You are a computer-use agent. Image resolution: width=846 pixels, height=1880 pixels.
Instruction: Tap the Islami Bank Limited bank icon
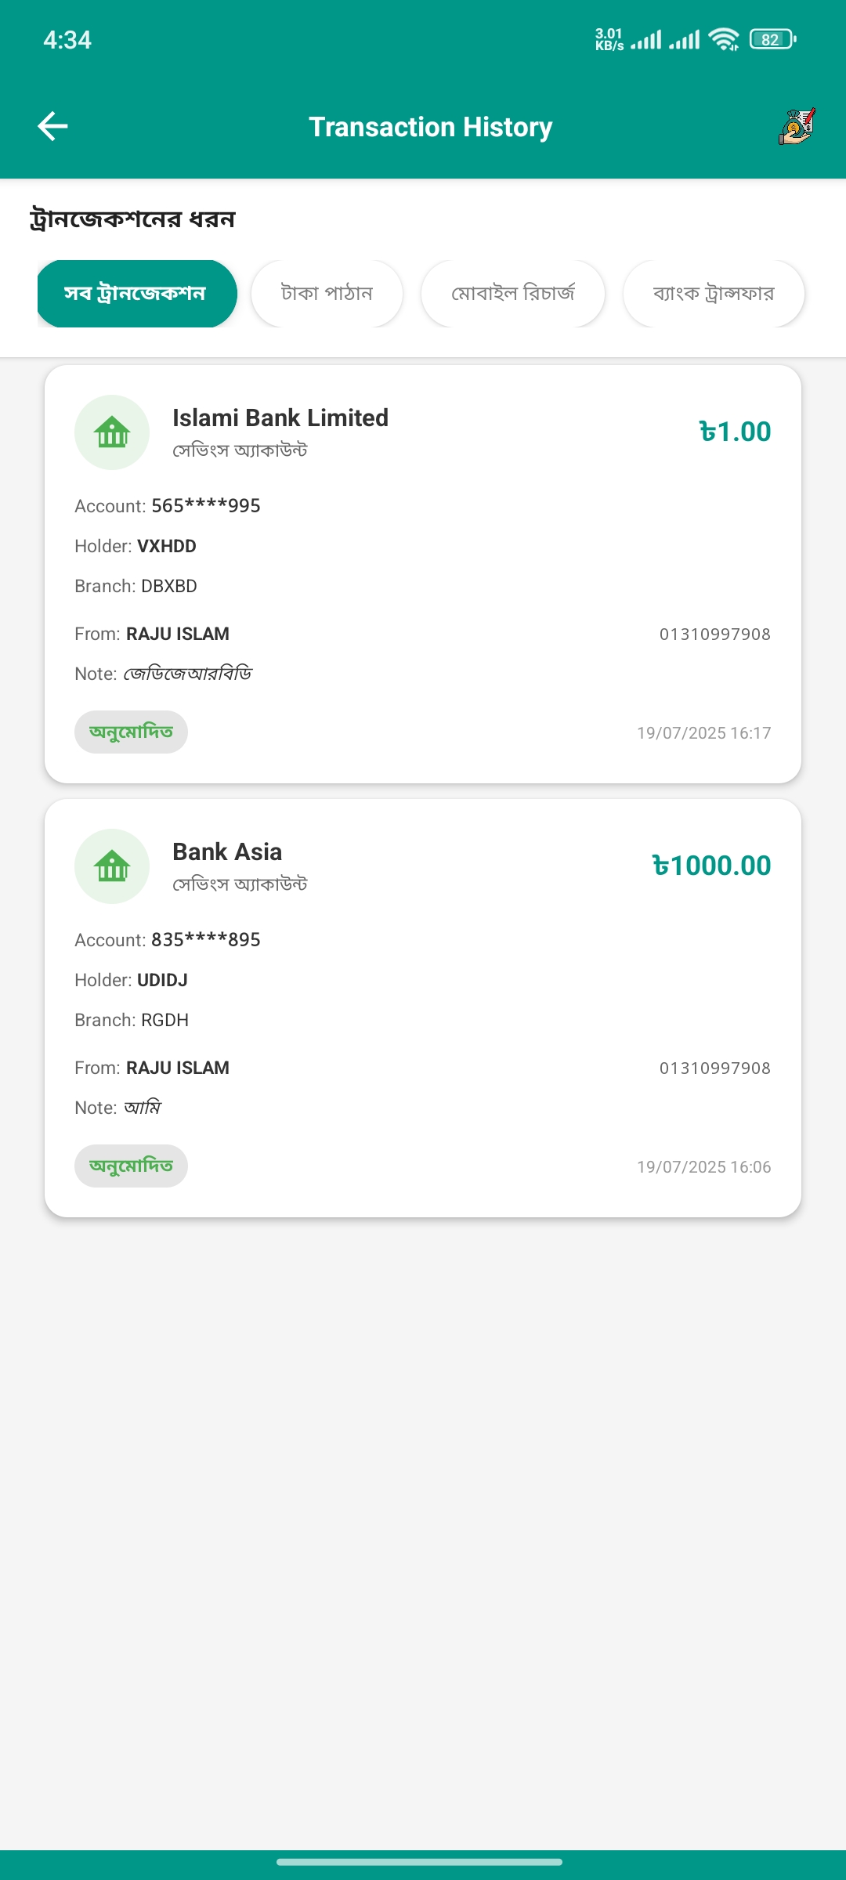112,432
